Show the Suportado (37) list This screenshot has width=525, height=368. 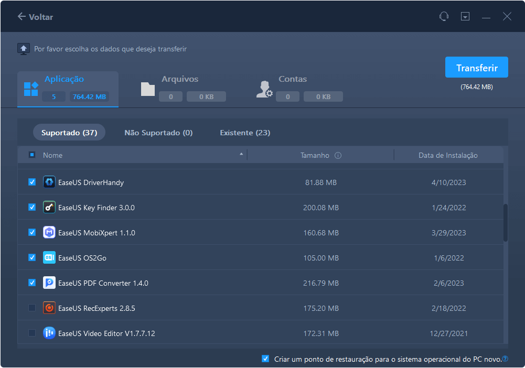(x=69, y=133)
